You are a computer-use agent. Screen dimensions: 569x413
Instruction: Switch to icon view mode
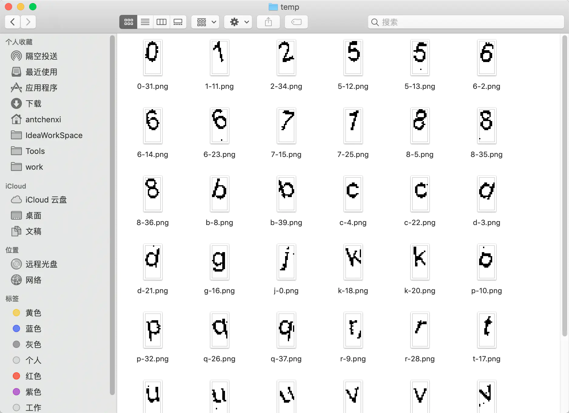coord(128,22)
